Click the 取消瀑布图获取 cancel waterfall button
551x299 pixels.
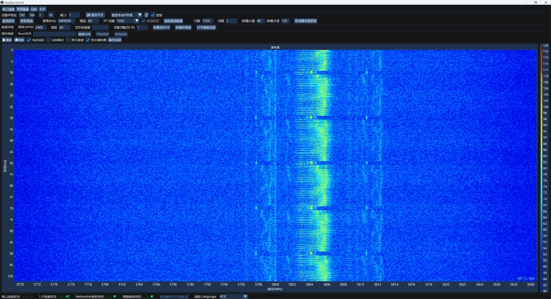[306, 21]
